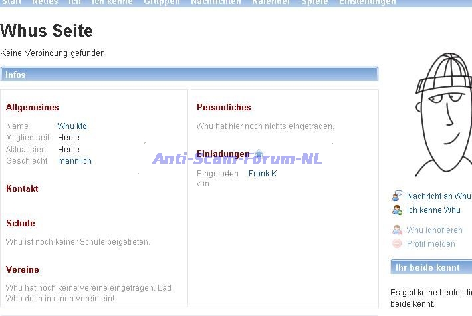Click the message icon beside Nachricht an Whu
This screenshot has height=316, width=472.
(397, 196)
